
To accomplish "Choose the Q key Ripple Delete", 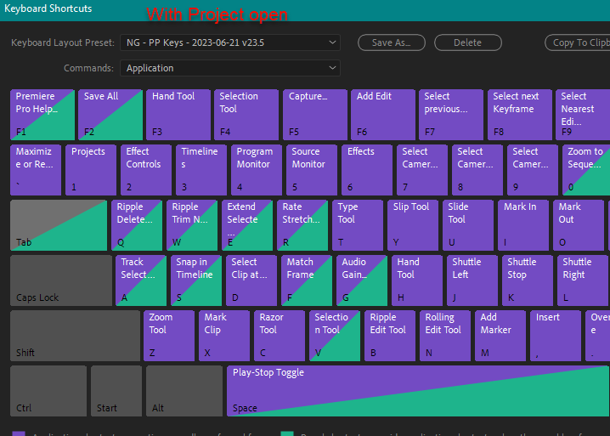I will [137, 225].
